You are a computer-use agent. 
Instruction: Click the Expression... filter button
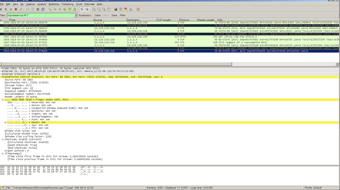point(86,15)
